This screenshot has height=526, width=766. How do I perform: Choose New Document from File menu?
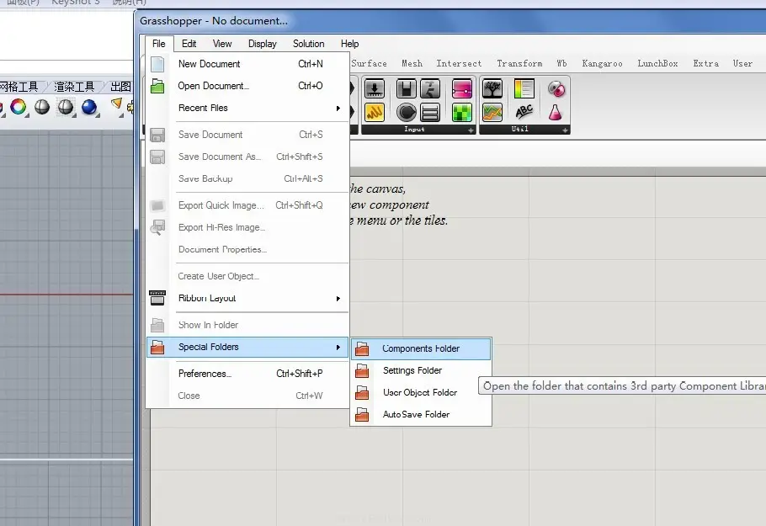247,64
